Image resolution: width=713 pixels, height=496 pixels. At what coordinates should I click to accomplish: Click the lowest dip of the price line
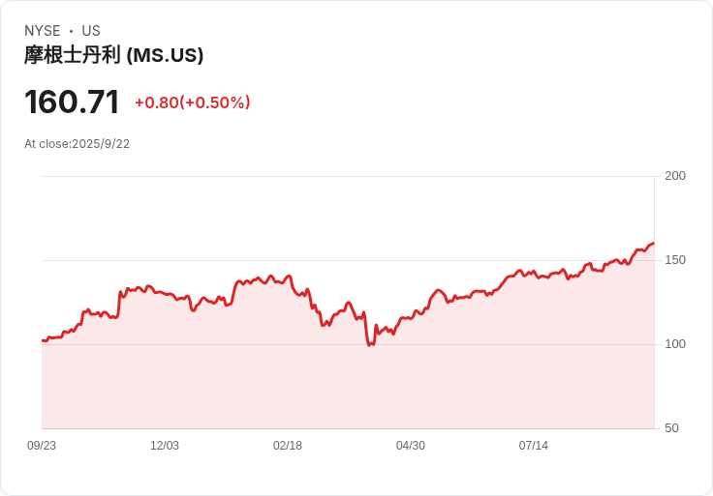[x=369, y=344]
